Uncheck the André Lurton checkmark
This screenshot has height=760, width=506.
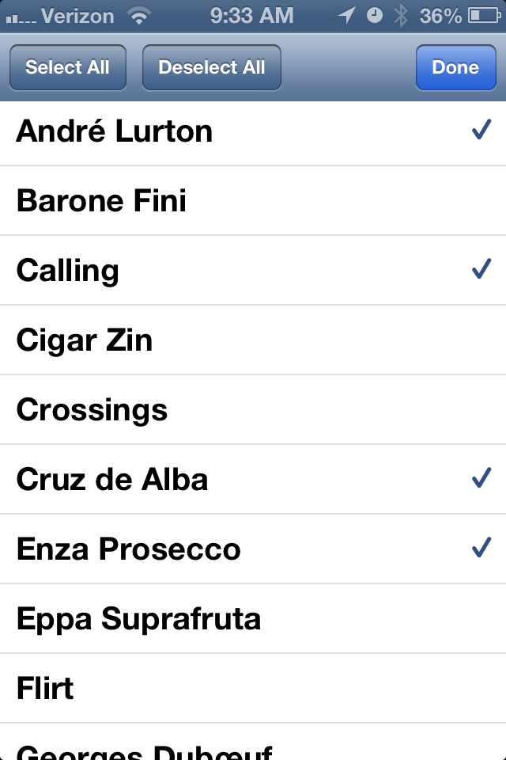481,130
